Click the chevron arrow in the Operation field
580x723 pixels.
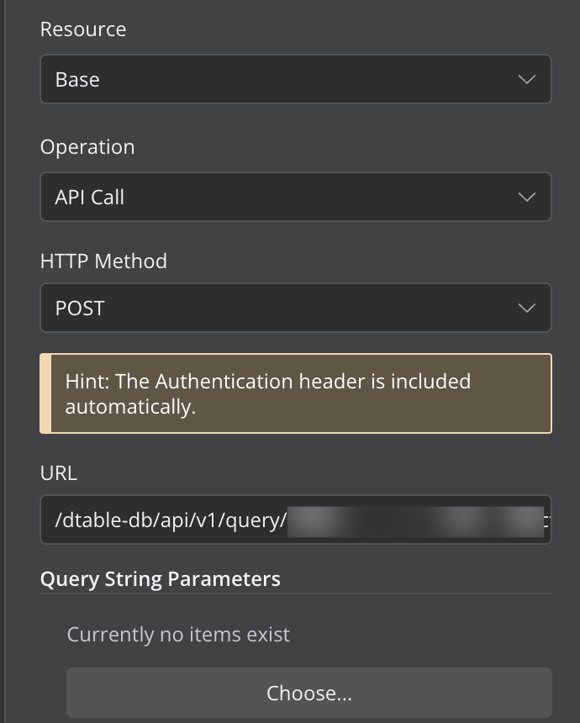527,198
